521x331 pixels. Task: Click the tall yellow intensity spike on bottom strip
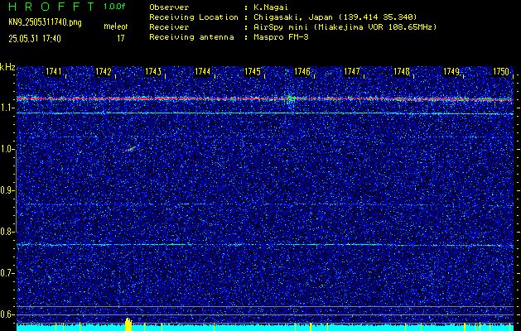click(x=128, y=324)
